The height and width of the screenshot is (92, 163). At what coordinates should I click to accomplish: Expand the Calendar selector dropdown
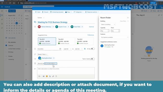(41, 18)
